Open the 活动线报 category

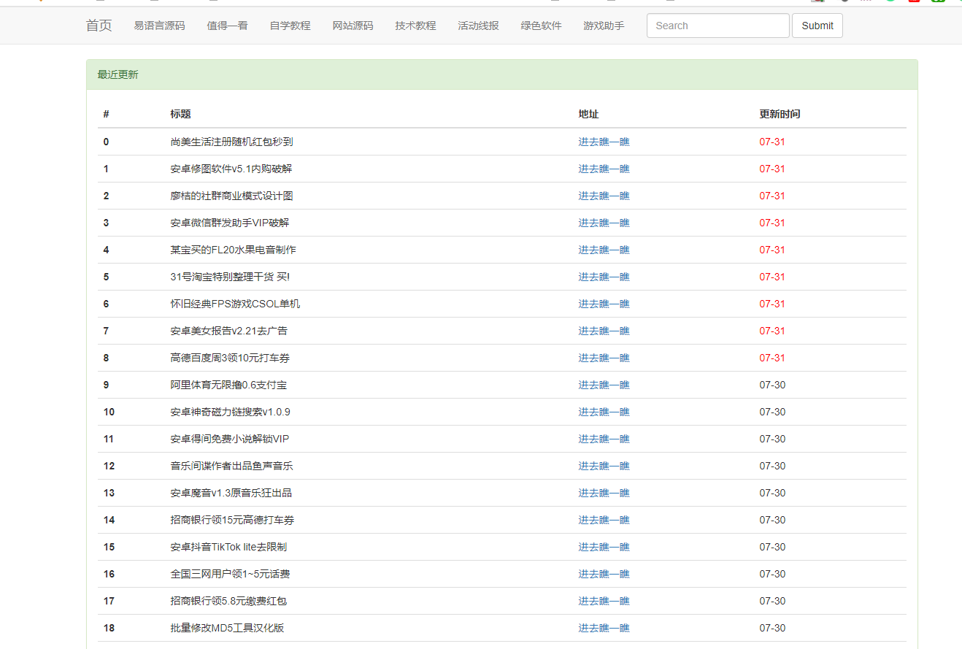(478, 25)
